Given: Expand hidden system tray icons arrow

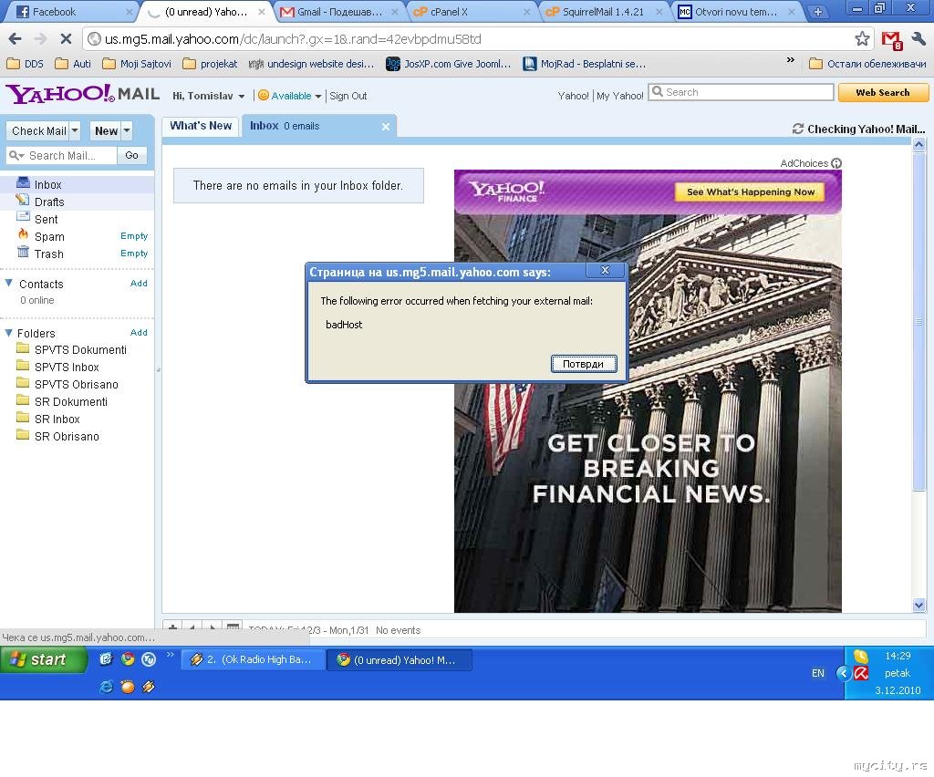Looking at the screenshot, I should pos(843,673).
